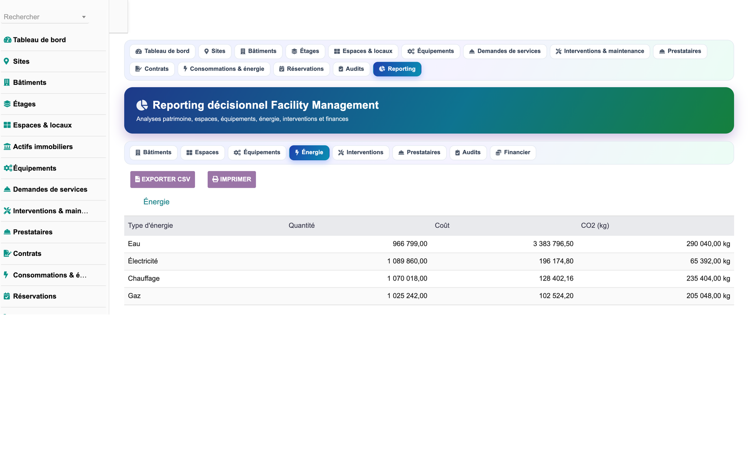750x464 pixels.
Task: Click IMPRIMER button
Action: click(x=232, y=180)
